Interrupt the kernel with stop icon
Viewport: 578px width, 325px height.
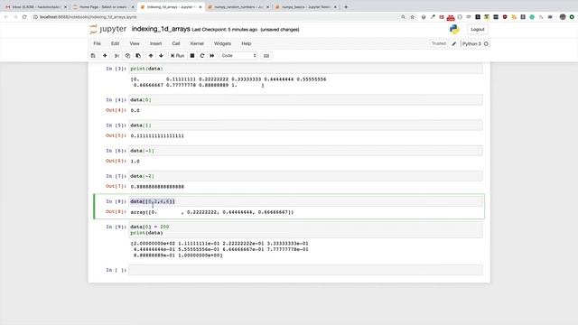click(x=192, y=56)
